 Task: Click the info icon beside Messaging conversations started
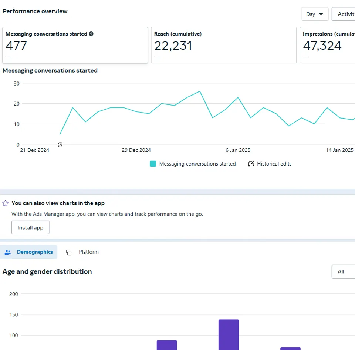(91, 34)
